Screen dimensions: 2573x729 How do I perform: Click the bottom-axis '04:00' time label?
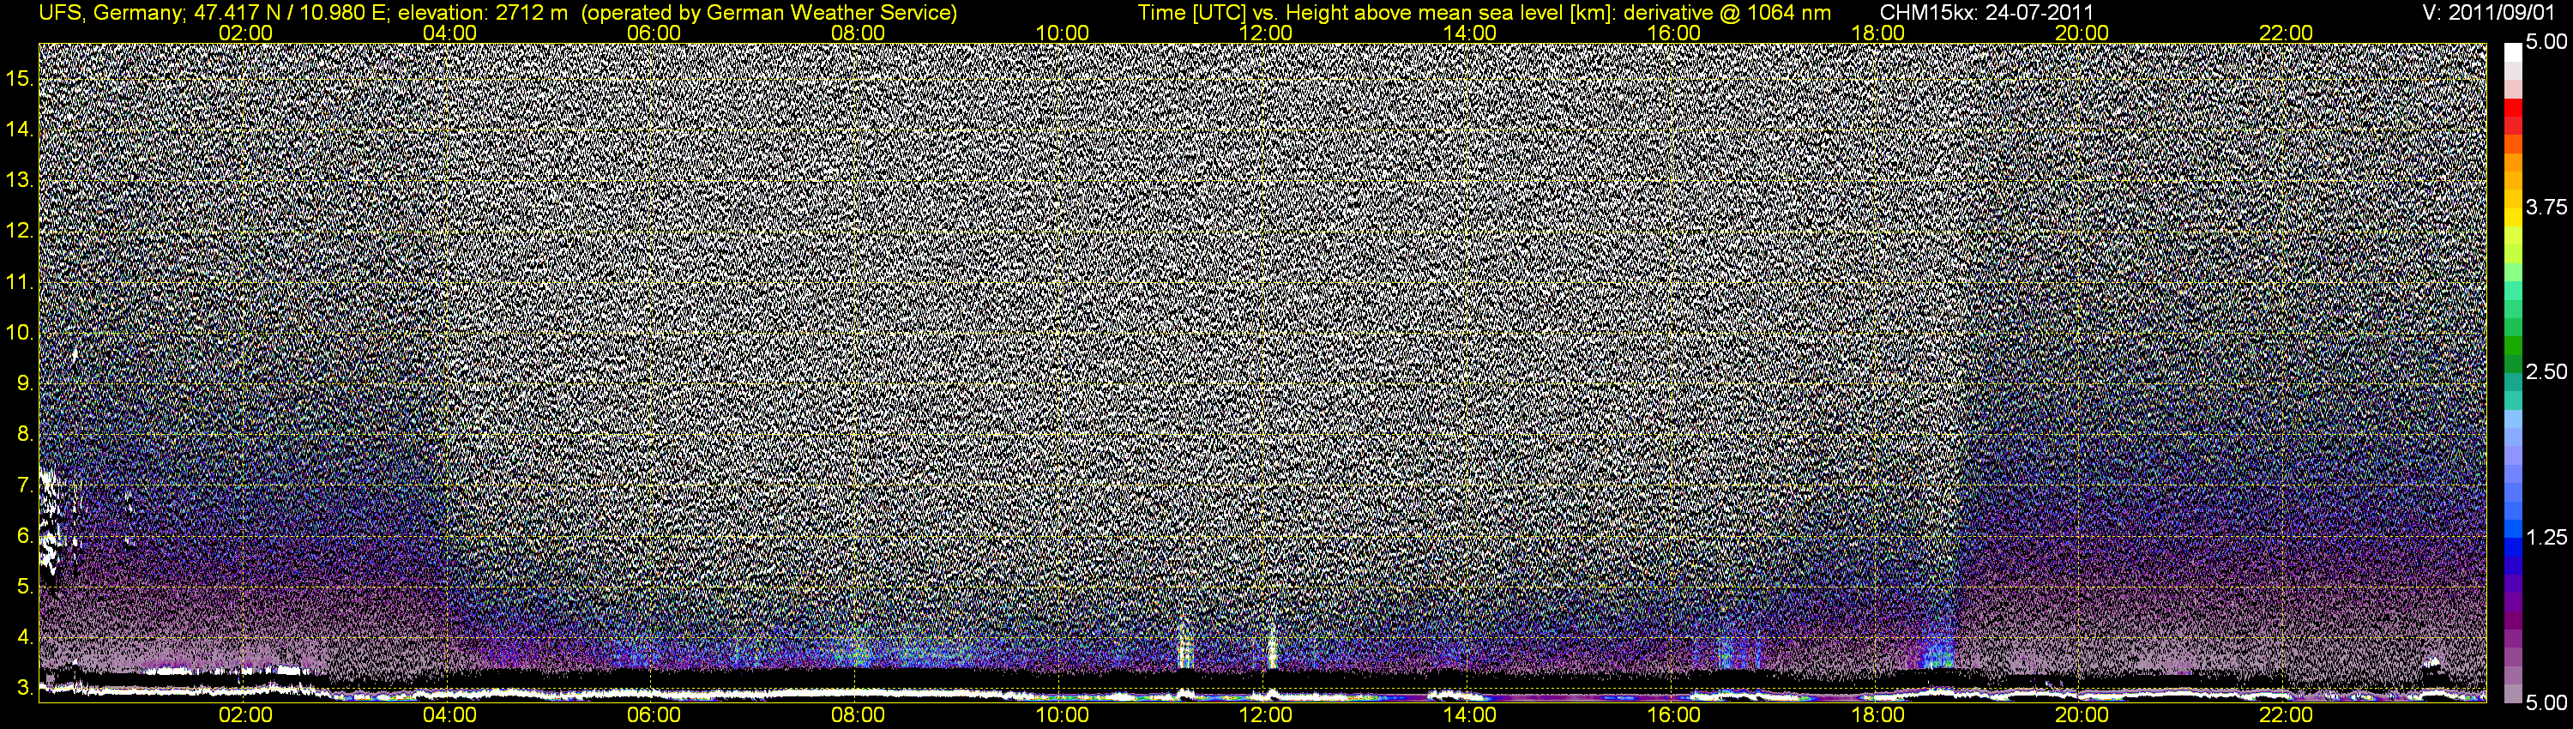[x=449, y=715]
